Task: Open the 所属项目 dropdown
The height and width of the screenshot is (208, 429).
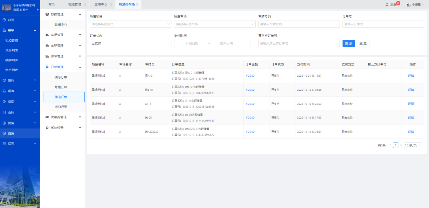Action: click(130, 24)
